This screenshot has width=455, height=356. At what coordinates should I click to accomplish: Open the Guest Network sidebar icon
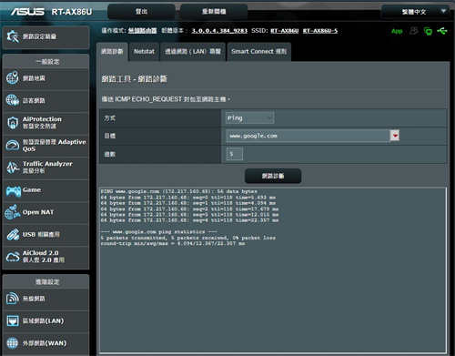click(13, 100)
